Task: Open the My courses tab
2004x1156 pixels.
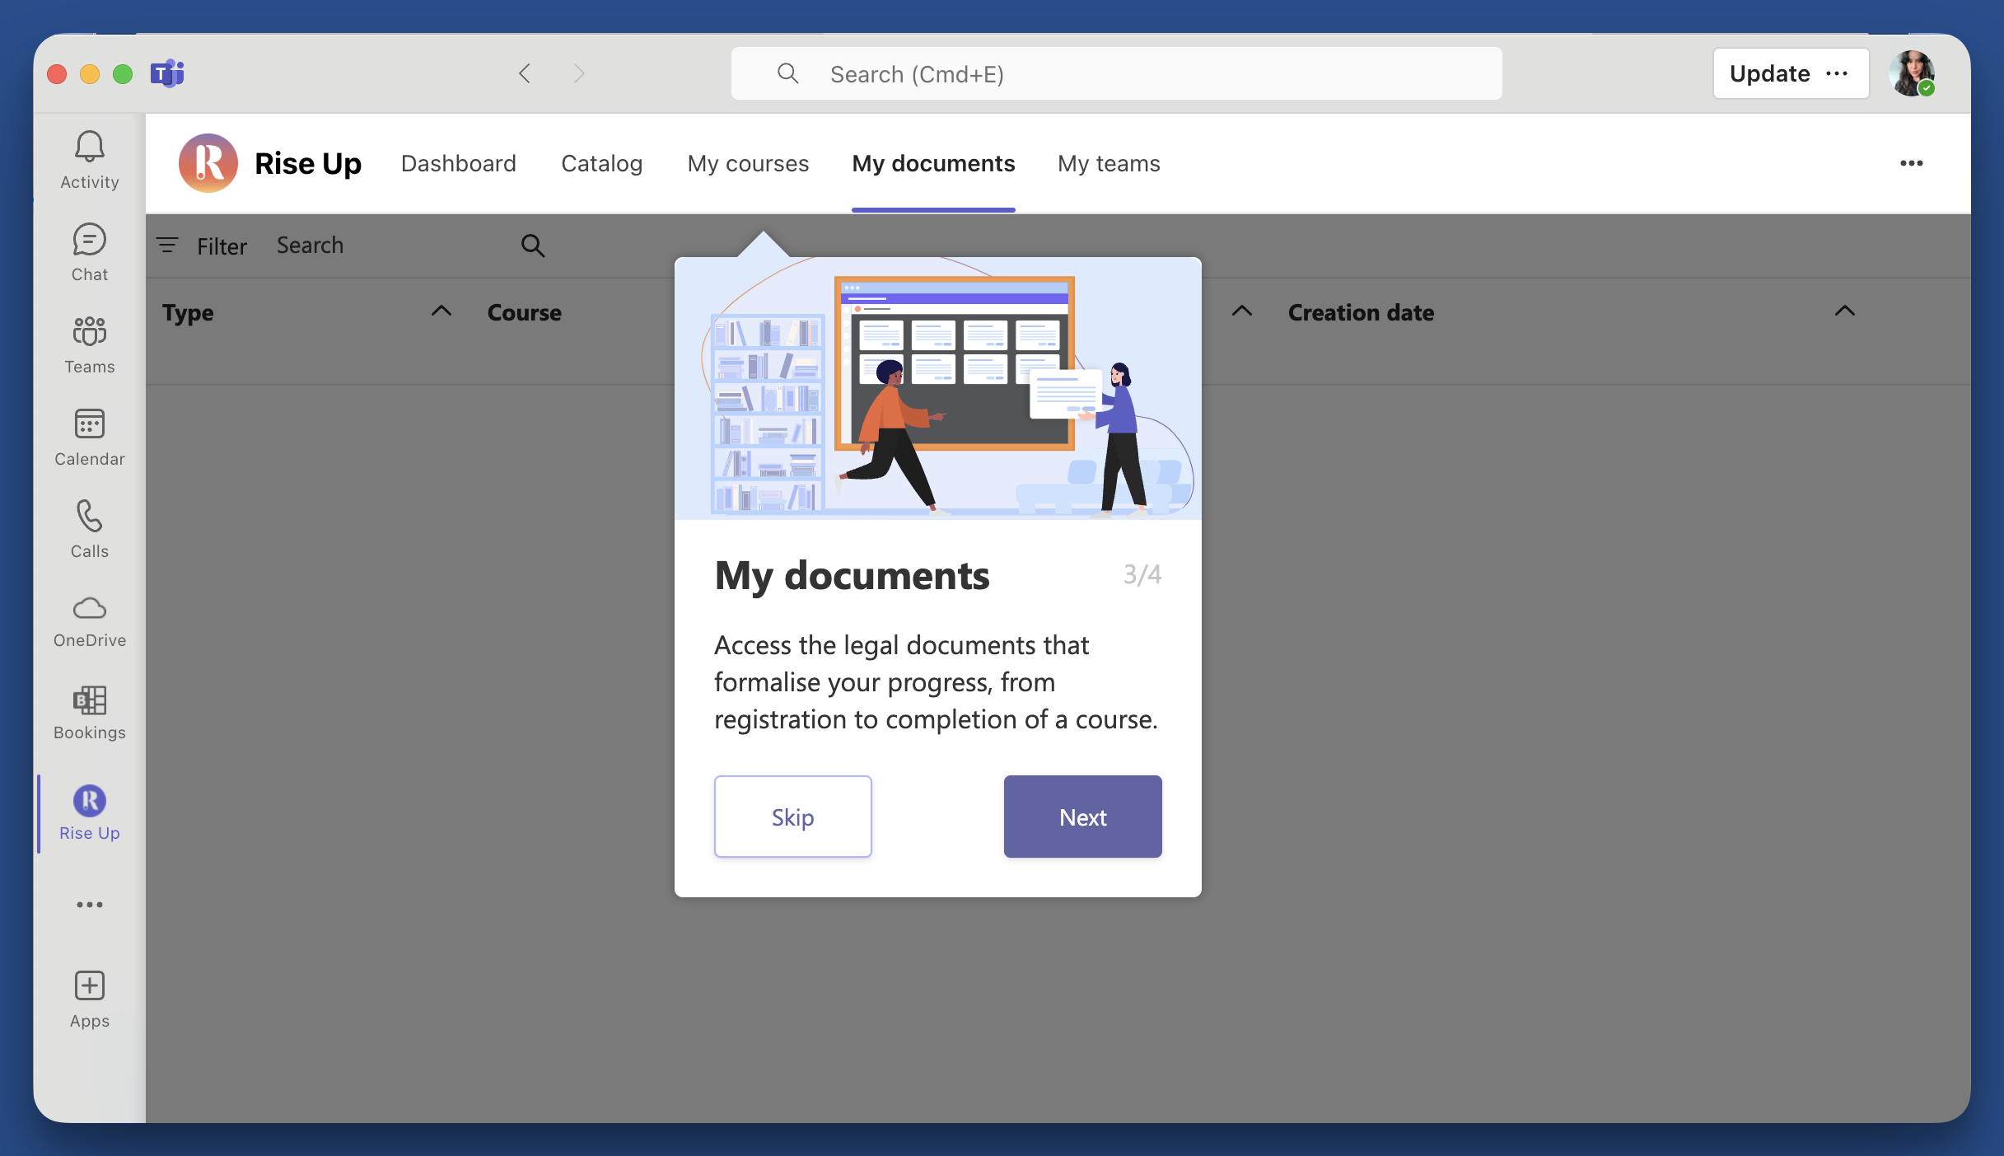Action: pos(747,163)
